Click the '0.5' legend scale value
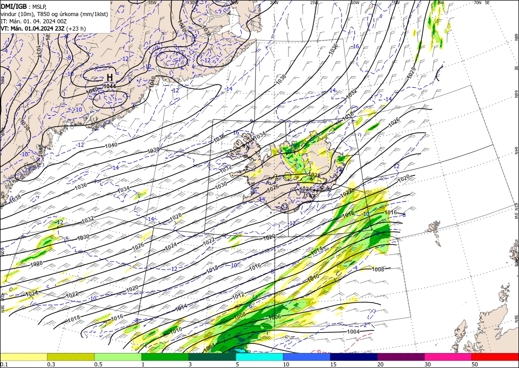Viewport: 519px width, 368px height. tap(98, 364)
